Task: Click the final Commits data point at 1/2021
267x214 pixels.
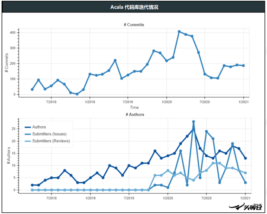Action: click(243, 66)
